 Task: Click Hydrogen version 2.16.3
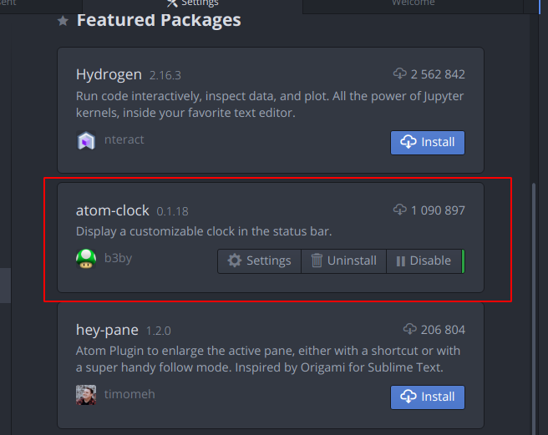(x=165, y=75)
